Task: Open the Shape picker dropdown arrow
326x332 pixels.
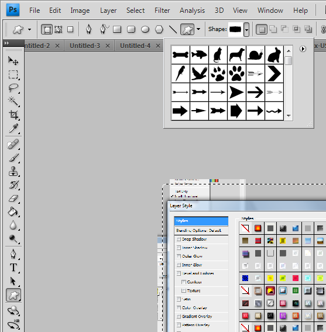Action: (246, 29)
